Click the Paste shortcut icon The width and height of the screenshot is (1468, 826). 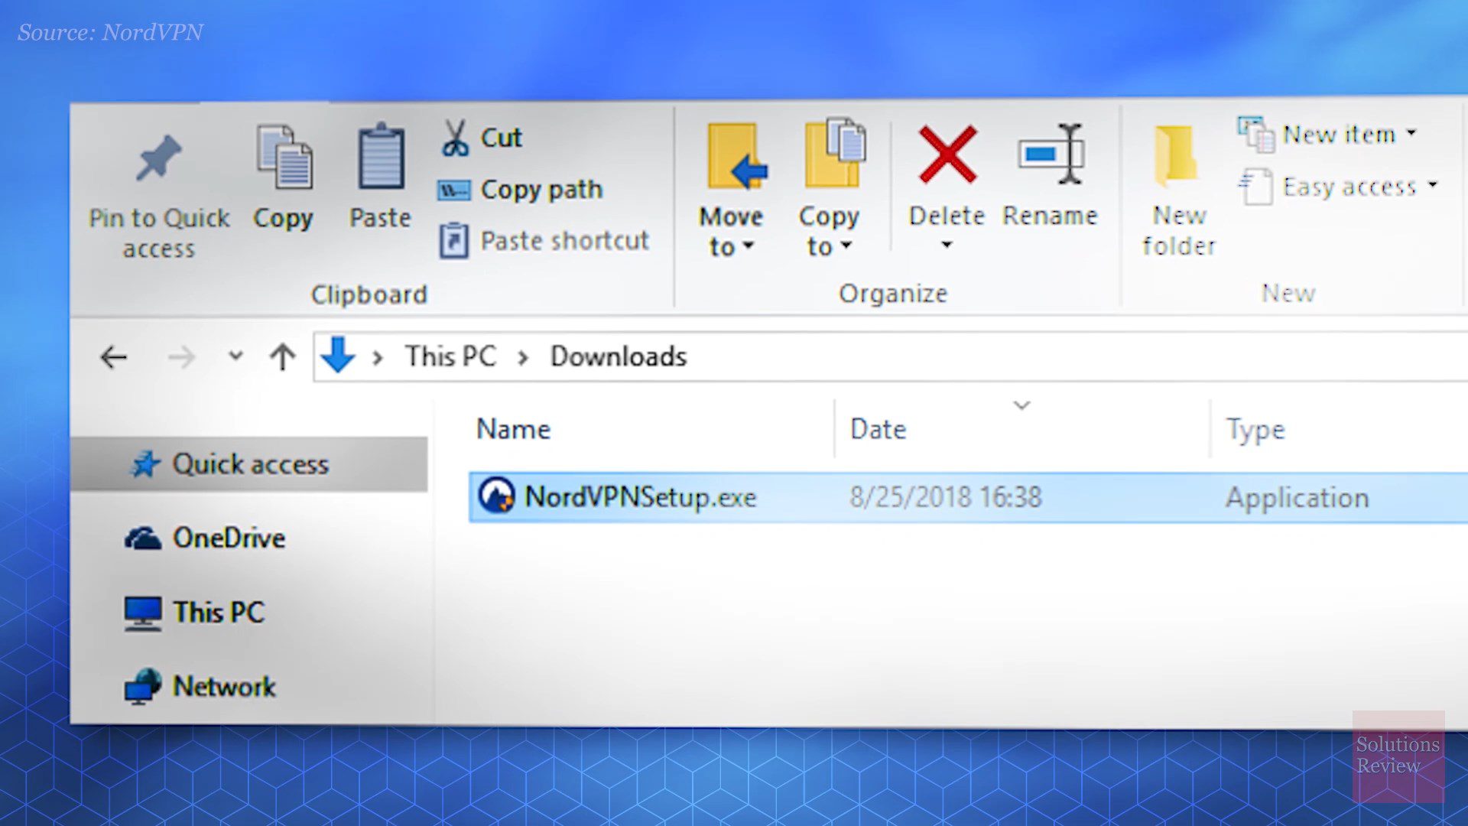click(453, 241)
